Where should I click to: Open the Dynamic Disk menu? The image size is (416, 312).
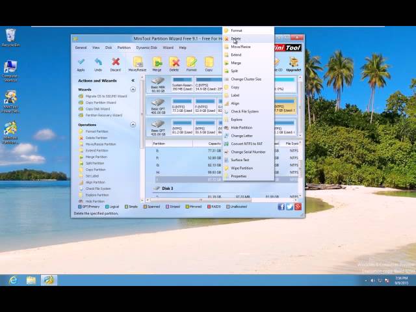pos(146,47)
